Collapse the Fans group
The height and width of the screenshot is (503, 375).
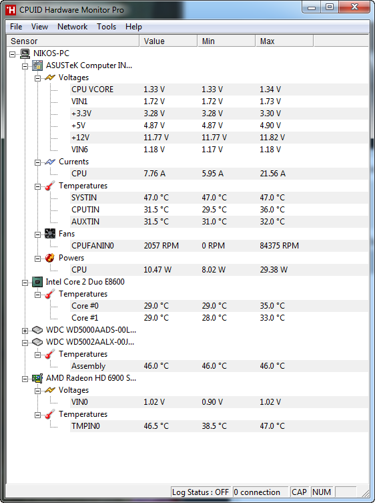[37, 234]
